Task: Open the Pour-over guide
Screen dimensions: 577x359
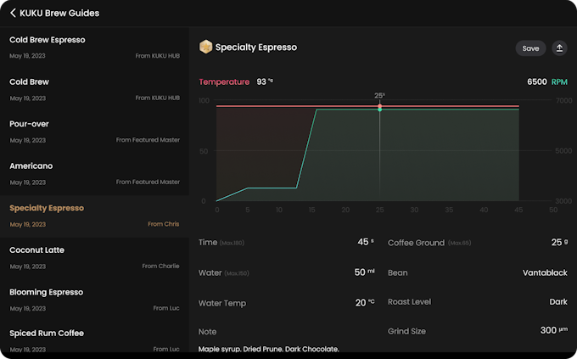Action: 94,132
